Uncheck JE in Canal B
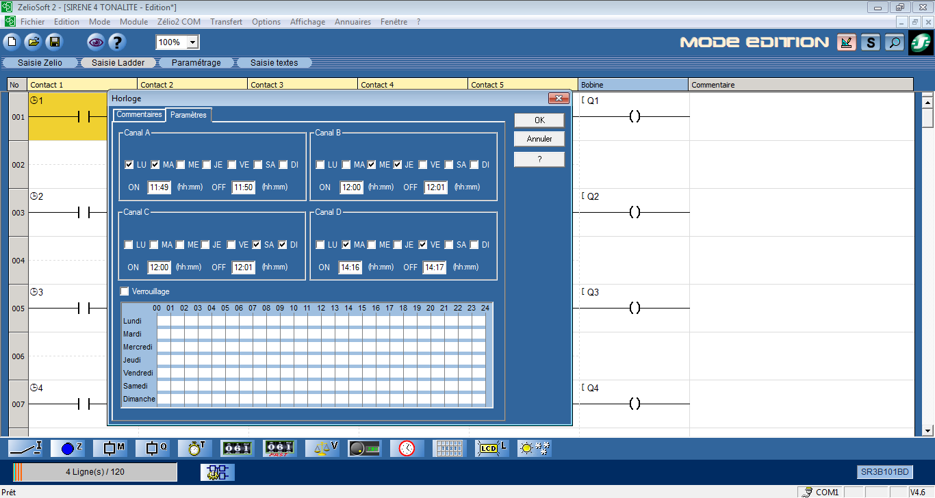This screenshot has width=935, height=498. [x=398, y=165]
